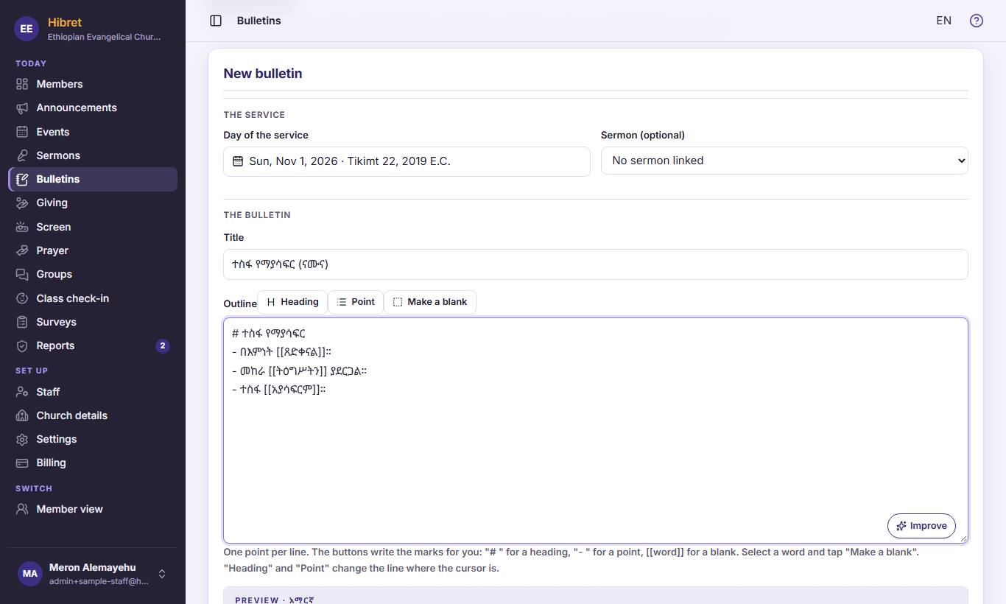Click the Class check-in icon
1006x604 pixels.
pos(22,298)
